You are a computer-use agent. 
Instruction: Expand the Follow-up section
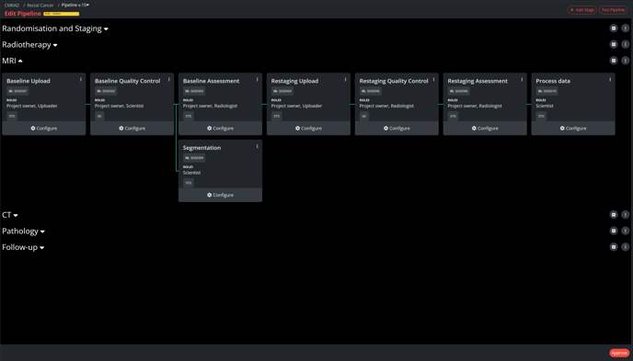click(23, 247)
